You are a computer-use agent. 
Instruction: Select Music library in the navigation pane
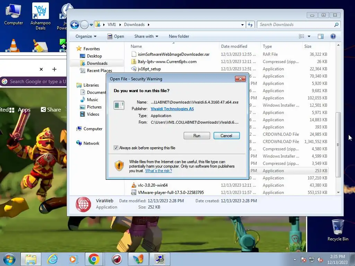coord(92,100)
